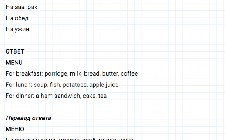Image resolution: width=225 pixels, height=140 pixels.
Task: Click the bold 'ОТВЕТ' heading
Action: [x=15, y=52]
